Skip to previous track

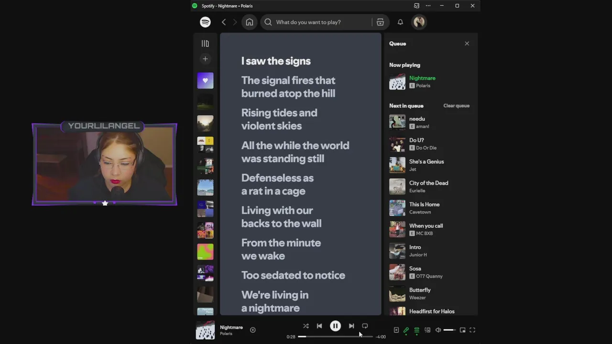319,326
